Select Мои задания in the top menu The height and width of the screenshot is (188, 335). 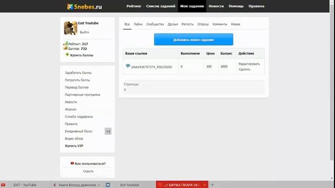point(192,6)
